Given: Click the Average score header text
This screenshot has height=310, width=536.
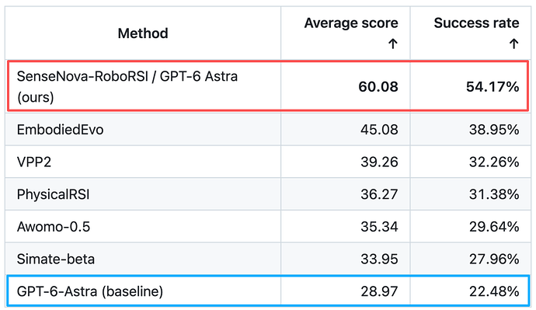Looking at the screenshot, I should coord(351,23).
